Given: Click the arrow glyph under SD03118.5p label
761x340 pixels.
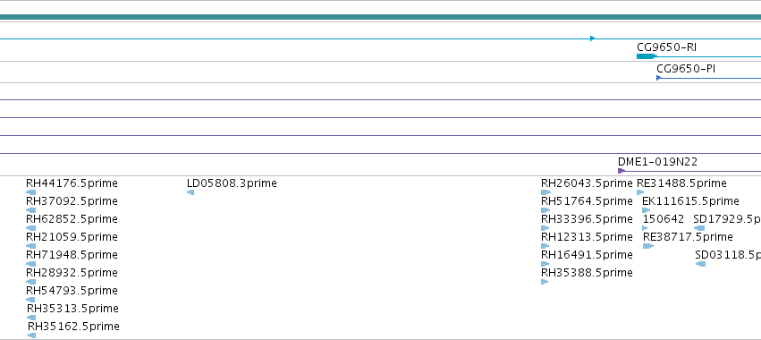Looking at the screenshot, I should pyautogui.click(x=700, y=264).
